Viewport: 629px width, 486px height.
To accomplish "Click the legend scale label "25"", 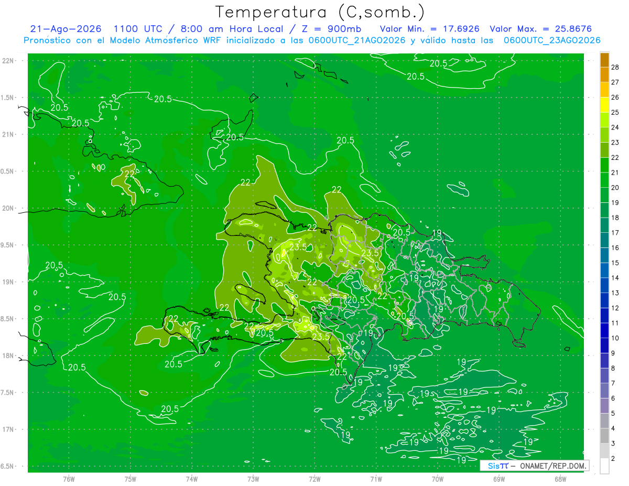I will pyautogui.click(x=615, y=112).
